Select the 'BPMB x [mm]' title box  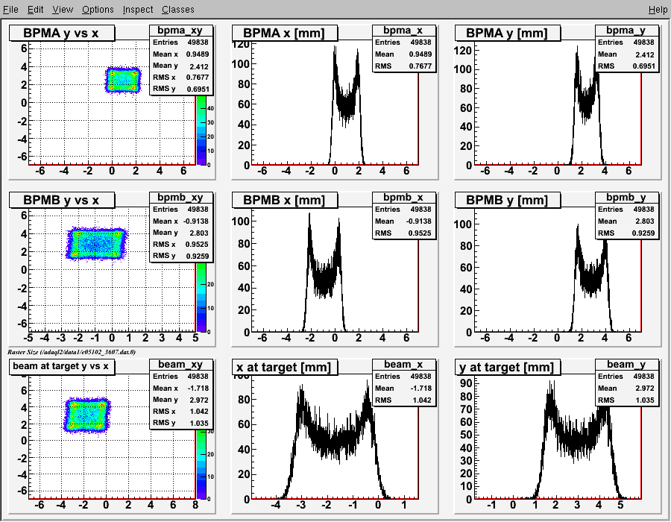pyautogui.click(x=285, y=200)
